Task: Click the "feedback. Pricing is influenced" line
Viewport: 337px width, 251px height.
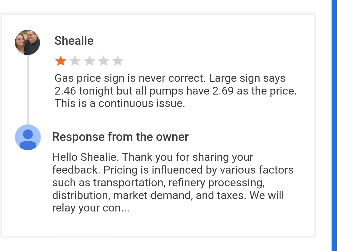Action: pyautogui.click(x=173, y=170)
